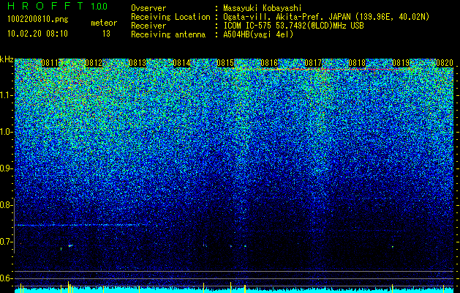460x293 pixels.
Task: Click the kHz axis unit label
Action: point(7,59)
